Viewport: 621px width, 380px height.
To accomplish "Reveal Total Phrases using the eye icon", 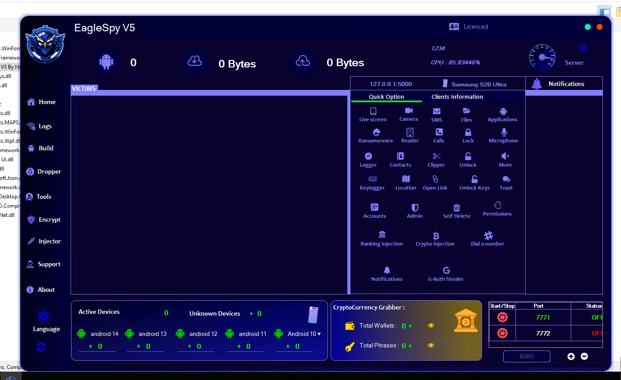I will [431, 345].
